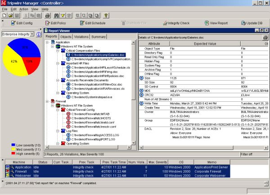Click the added-file icon beside NewDoc.doc

click(68, 84)
